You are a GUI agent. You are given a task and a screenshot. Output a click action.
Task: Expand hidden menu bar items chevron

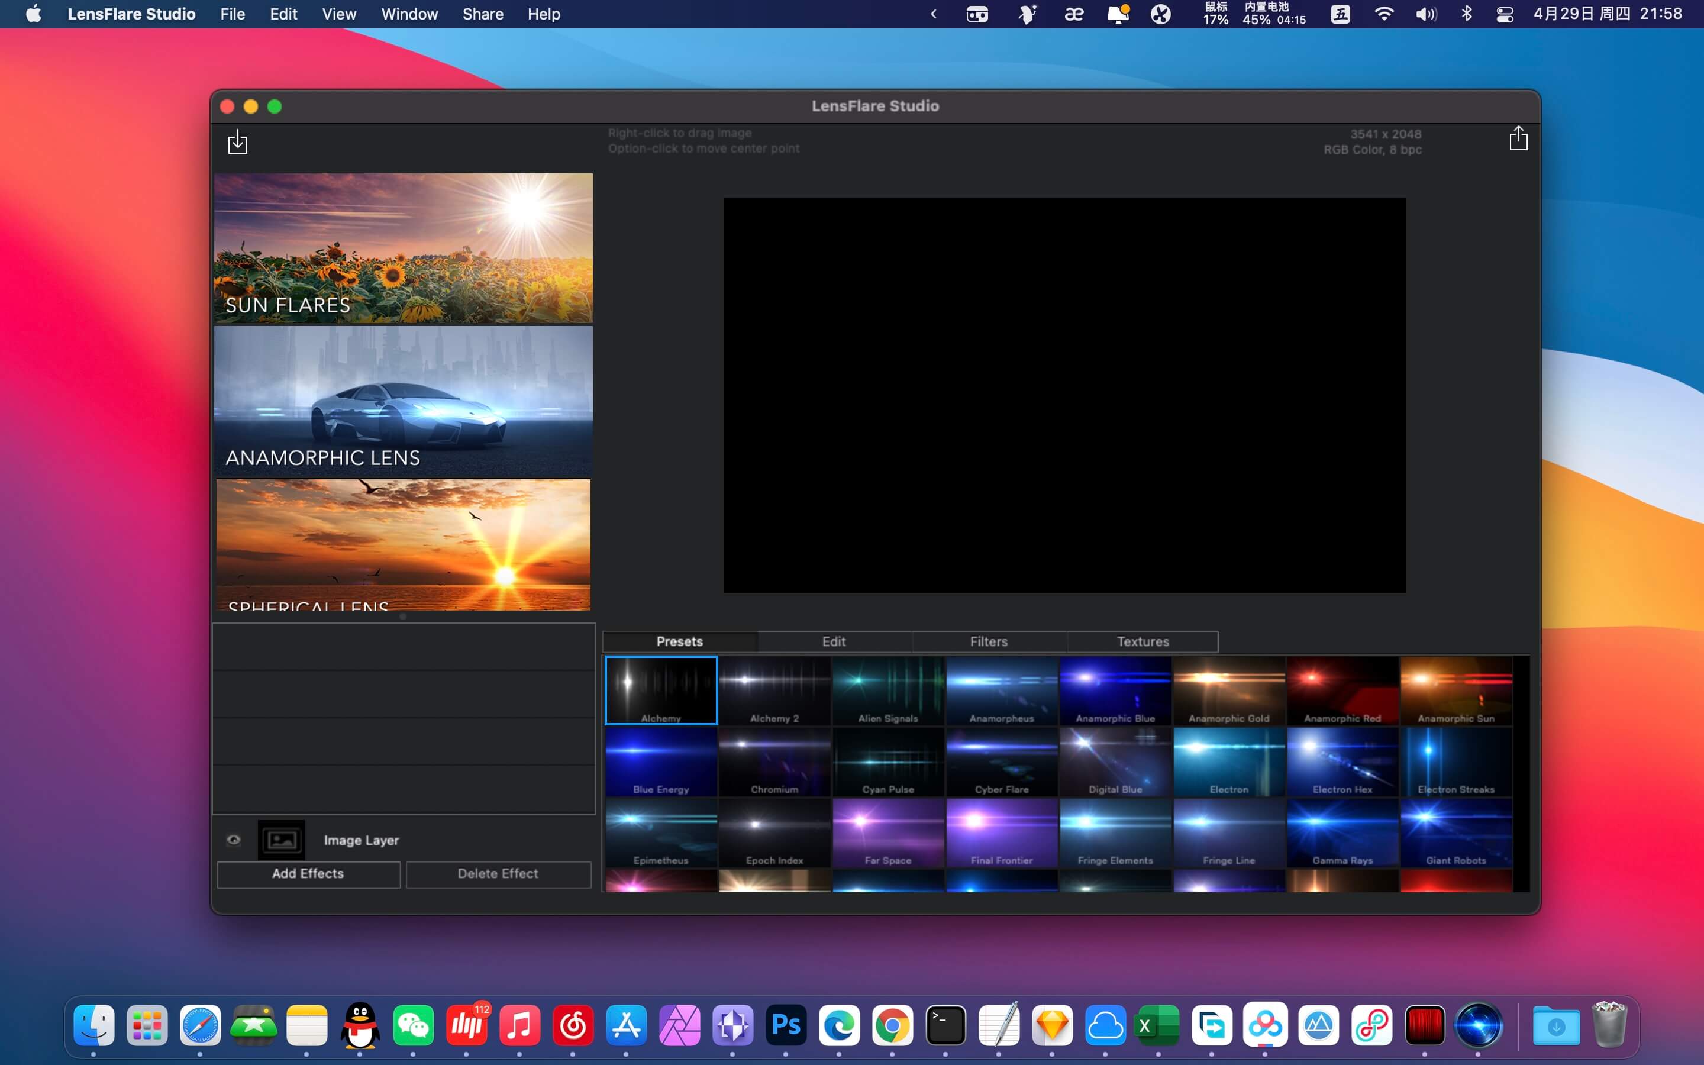click(934, 14)
